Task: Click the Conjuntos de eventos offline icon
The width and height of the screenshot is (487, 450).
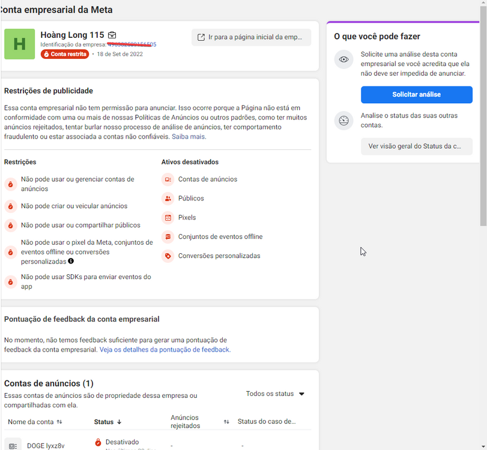Action: coord(168,237)
